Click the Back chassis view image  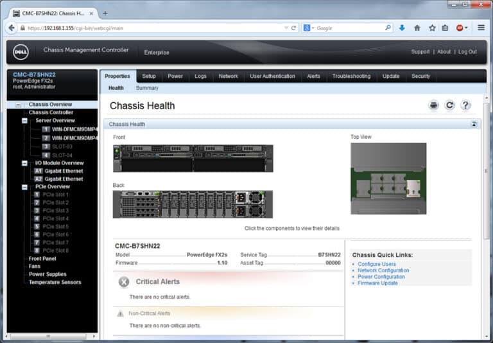click(x=193, y=204)
